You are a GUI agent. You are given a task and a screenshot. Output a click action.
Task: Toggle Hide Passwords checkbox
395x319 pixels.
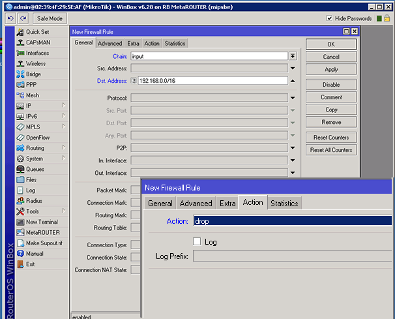329,18
